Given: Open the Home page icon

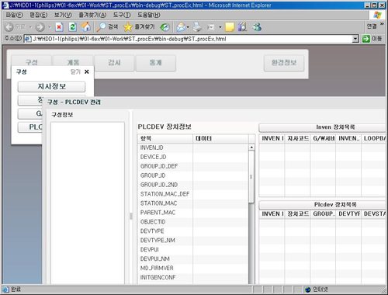Looking at the screenshot, I should click(x=86, y=27).
